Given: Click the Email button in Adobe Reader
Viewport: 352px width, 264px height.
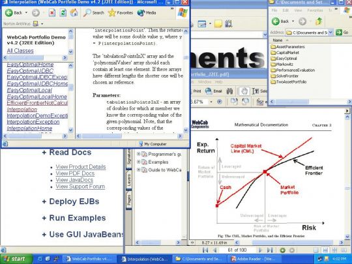Looking at the screenshot, I should 214,91.
